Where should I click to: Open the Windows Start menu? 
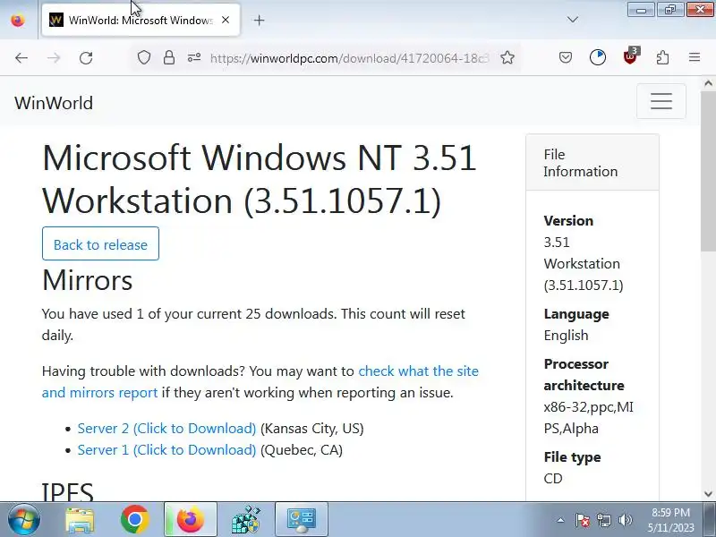tap(23, 520)
